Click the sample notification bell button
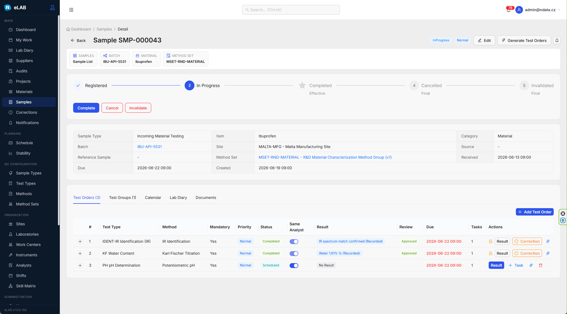The width and height of the screenshot is (567, 314). coord(557,40)
